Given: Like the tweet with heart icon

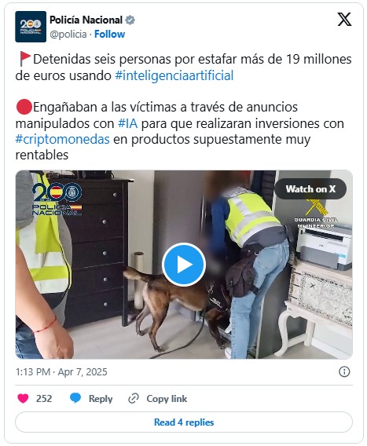Looking at the screenshot, I should [23, 398].
